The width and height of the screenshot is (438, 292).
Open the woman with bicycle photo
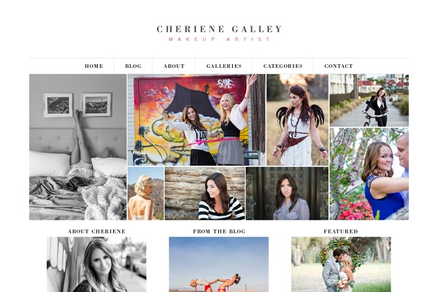[x=369, y=100]
